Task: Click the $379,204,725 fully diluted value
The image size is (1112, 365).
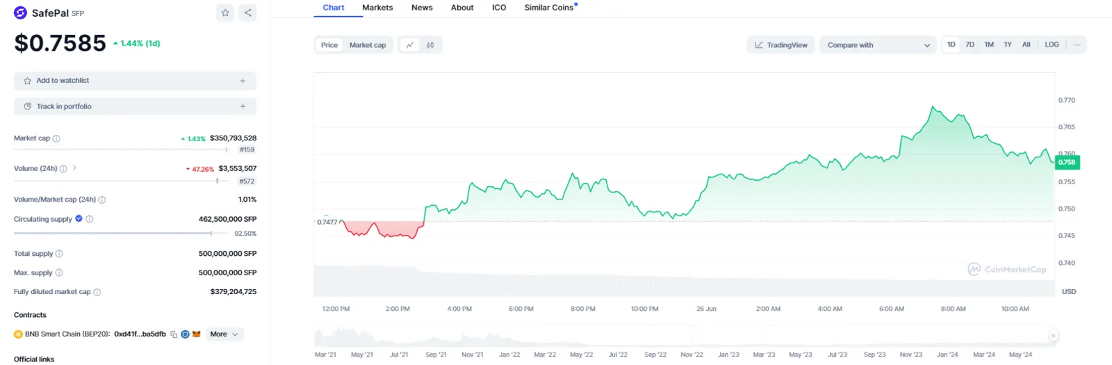Action: click(x=234, y=292)
